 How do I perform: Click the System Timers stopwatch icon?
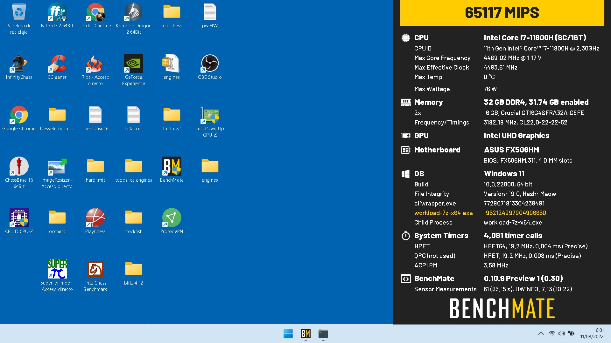tap(405, 236)
